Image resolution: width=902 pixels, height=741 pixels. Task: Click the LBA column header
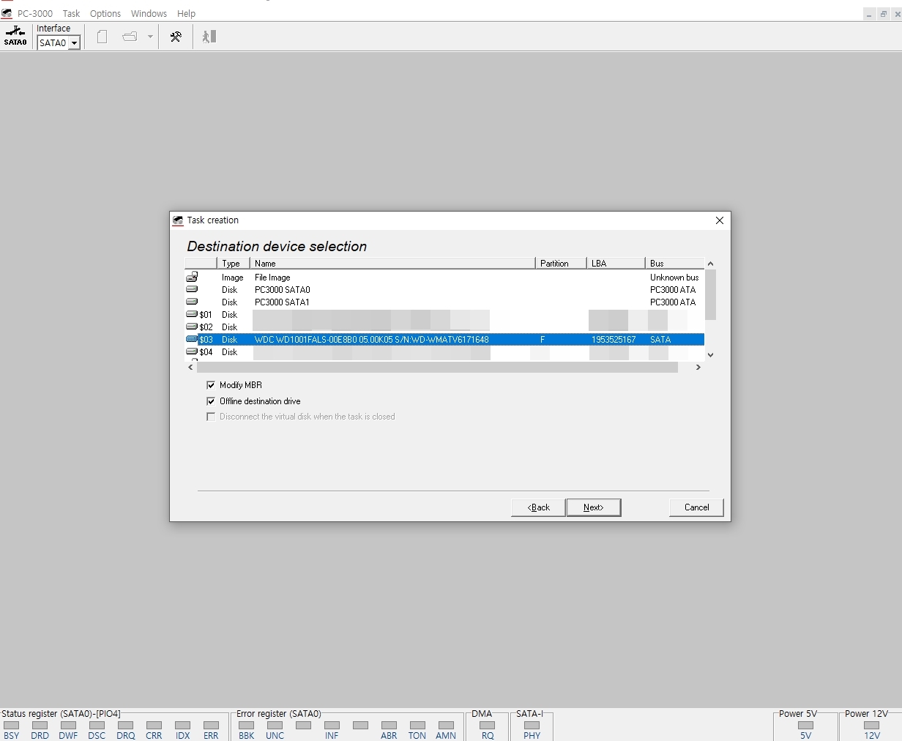(616, 264)
